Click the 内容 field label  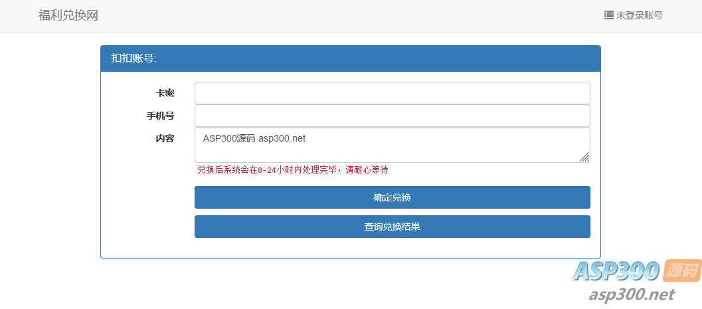165,138
